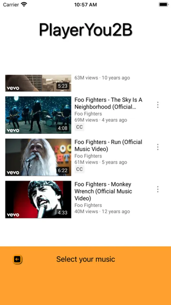
Task: Play the Monkey Wrench thumbnail
Action: (38, 199)
